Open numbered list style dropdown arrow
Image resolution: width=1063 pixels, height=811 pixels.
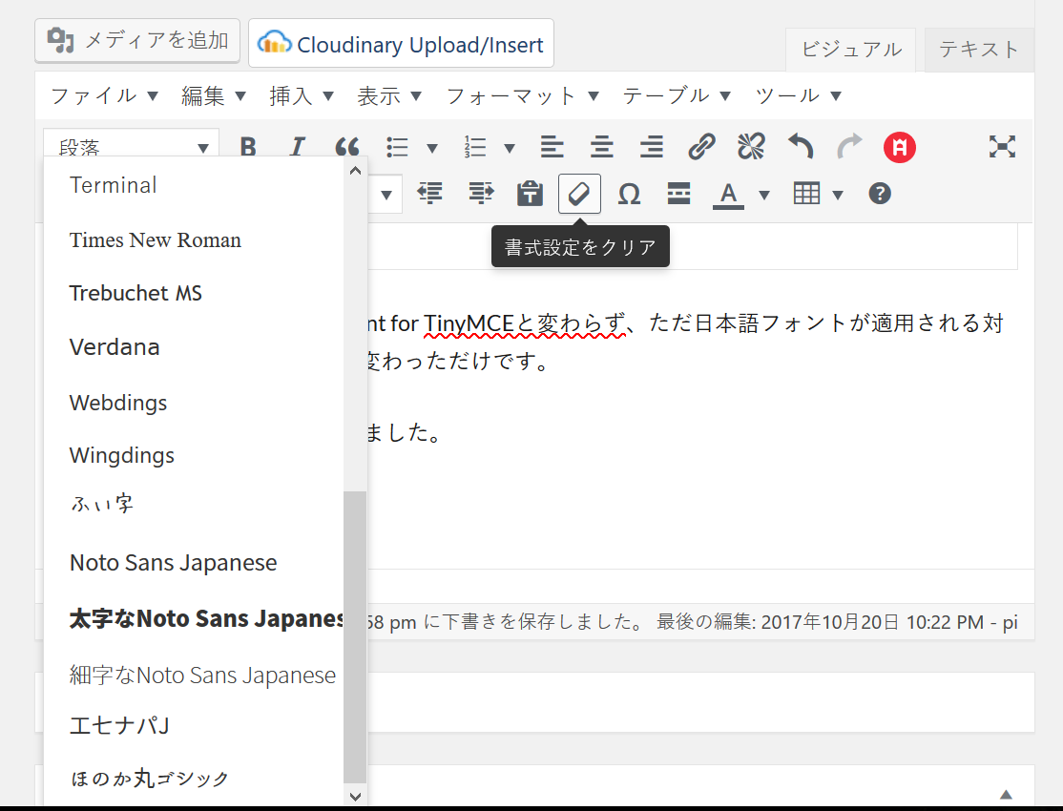tap(510, 148)
